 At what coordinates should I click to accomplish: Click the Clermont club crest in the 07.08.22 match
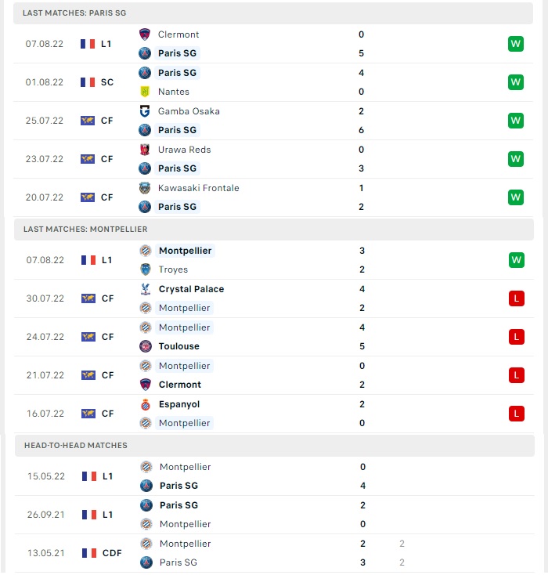coord(145,34)
